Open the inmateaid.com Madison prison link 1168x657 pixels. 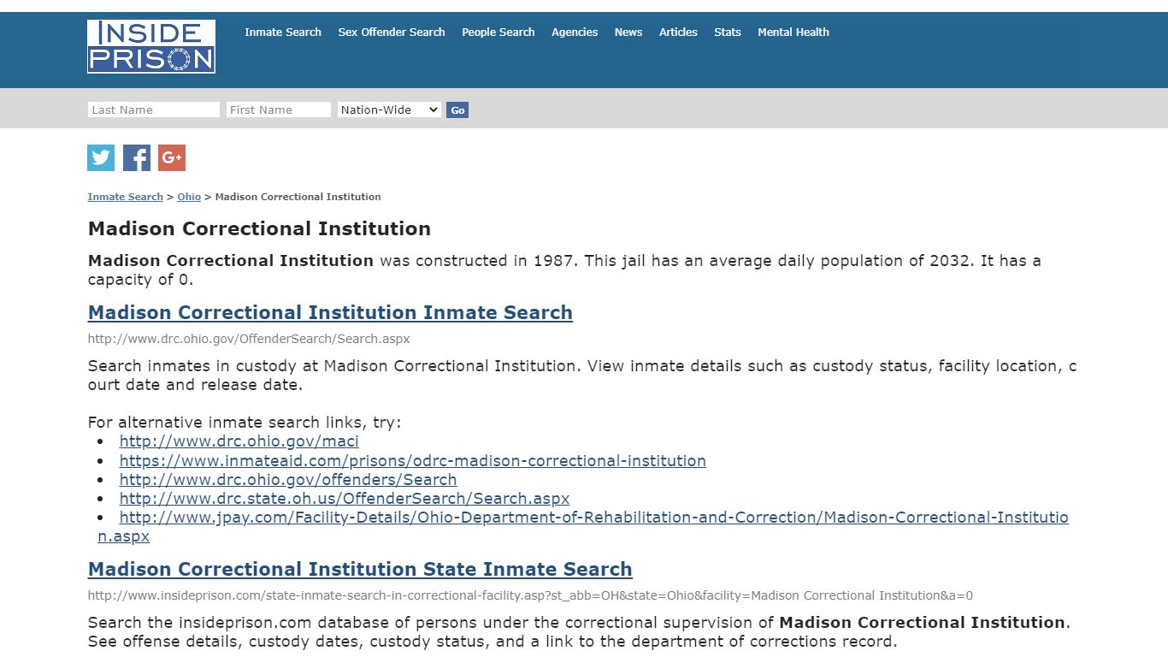(x=413, y=460)
